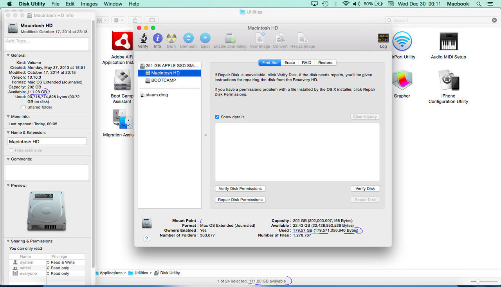
Task: Toggle the Hide extension checkbox
Action: pyautogui.click(x=11, y=150)
